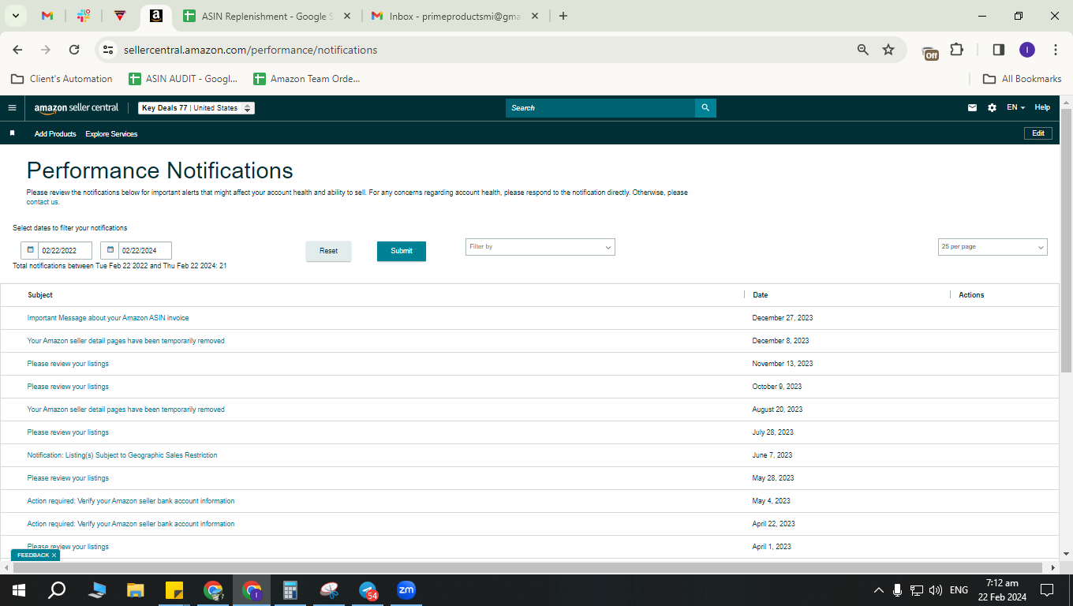
Task: Close the FEEDBACK widget with its X
Action: [54, 555]
